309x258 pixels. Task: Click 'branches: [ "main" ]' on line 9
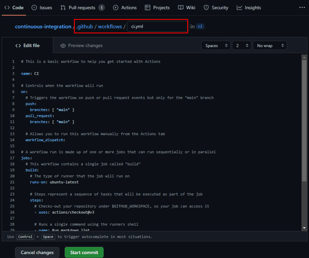click(52, 110)
